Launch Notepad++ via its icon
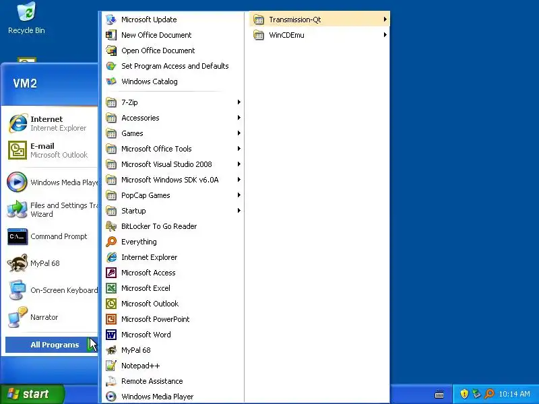This screenshot has width=539, height=404. pos(111,366)
